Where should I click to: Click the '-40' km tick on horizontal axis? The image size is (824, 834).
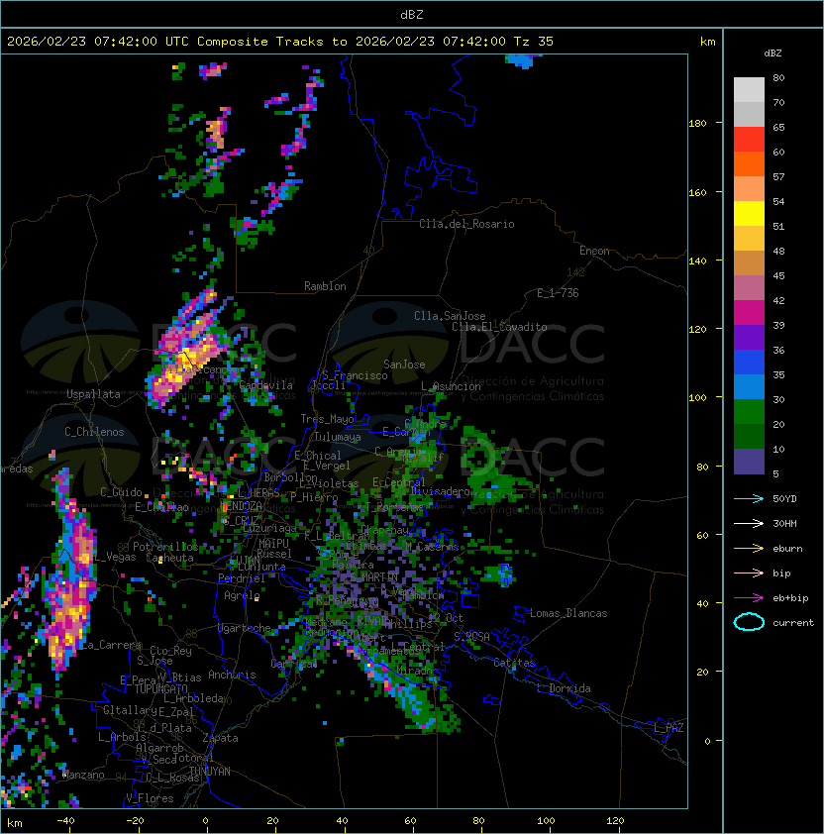coord(66,821)
